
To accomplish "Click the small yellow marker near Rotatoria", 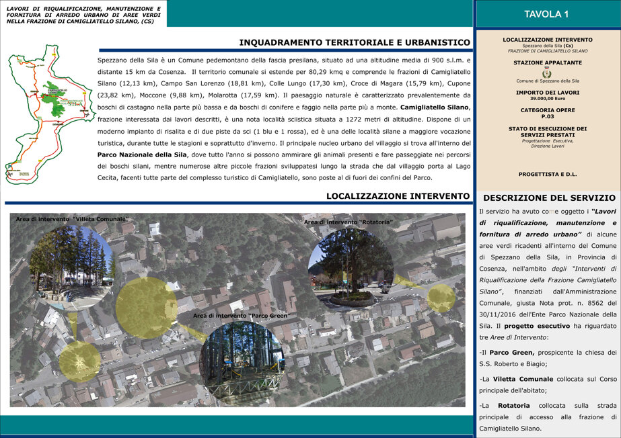I will tap(441, 298).
